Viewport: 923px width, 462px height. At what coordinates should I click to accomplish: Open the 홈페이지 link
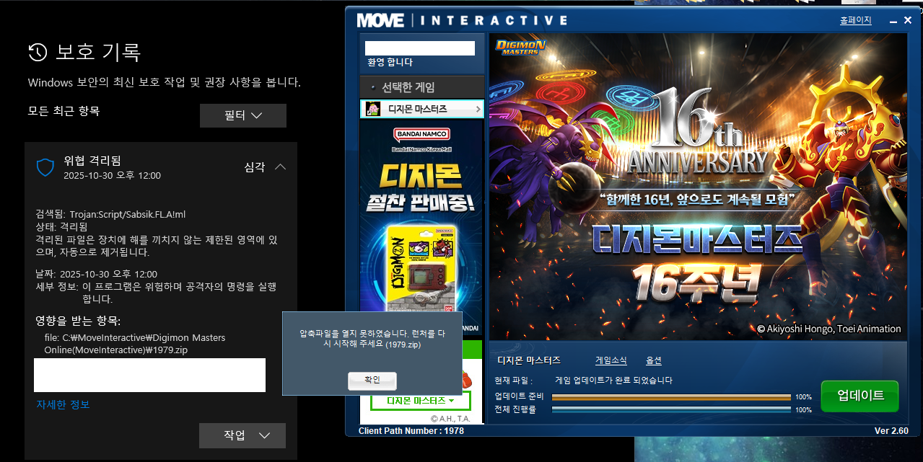(855, 20)
